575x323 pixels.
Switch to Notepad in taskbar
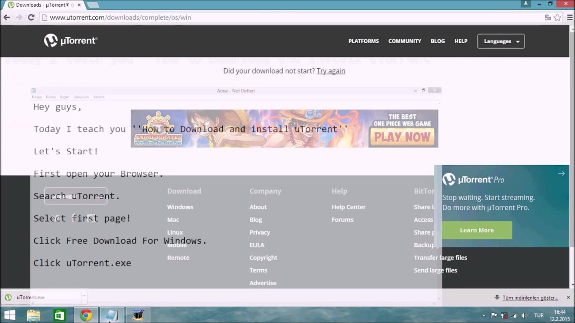click(111, 315)
